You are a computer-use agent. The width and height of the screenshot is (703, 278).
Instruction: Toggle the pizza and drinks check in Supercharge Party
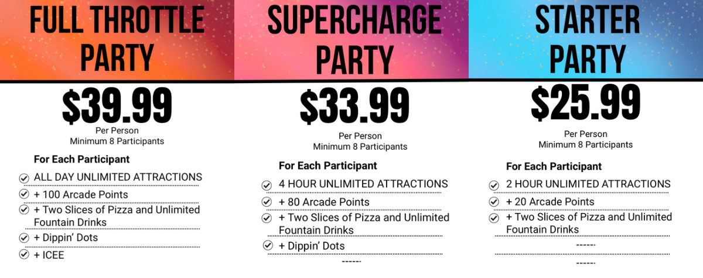[267, 218]
